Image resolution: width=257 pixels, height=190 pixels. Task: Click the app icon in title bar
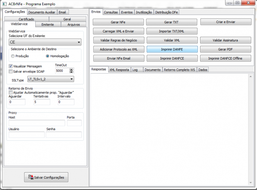pyautogui.click(x=4, y=4)
